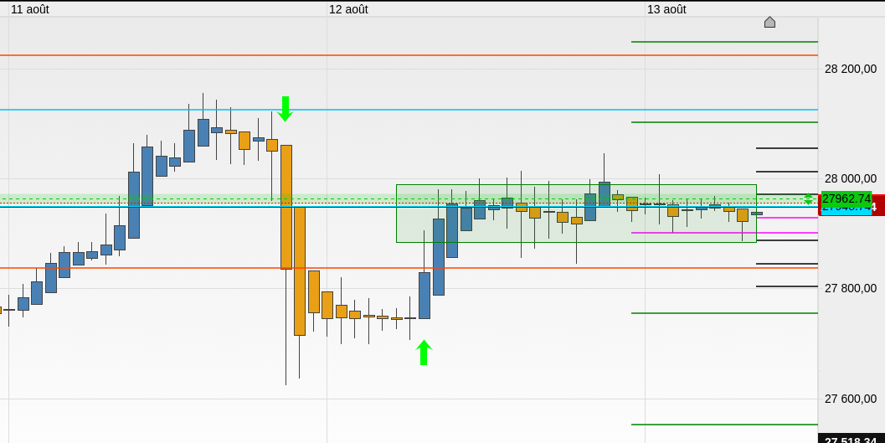Select the lower orange horizontal line near 27 840
The image size is (885, 443).
click(409, 268)
